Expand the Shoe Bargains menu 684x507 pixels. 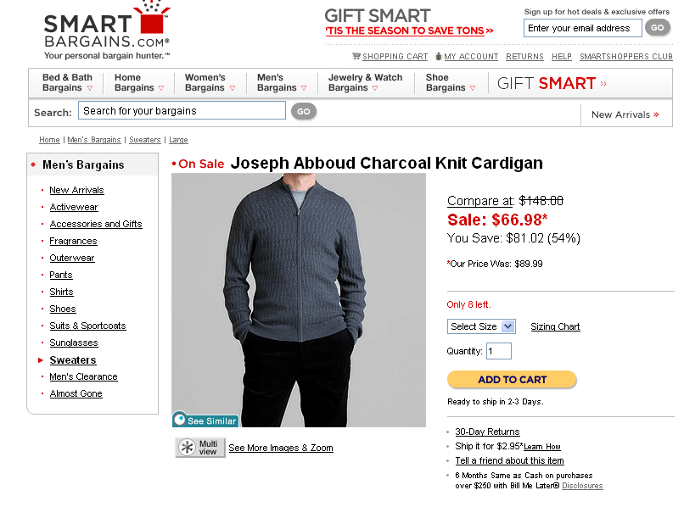tap(451, 82)
